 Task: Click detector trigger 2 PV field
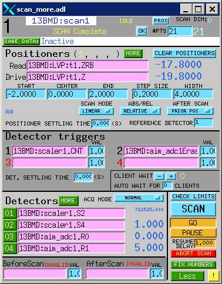161,151
